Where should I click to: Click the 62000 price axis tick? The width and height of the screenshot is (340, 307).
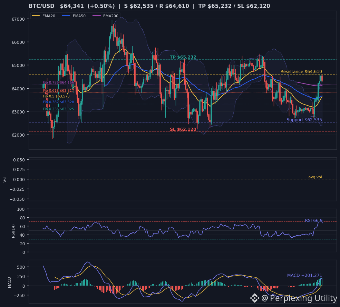[18, 135]
